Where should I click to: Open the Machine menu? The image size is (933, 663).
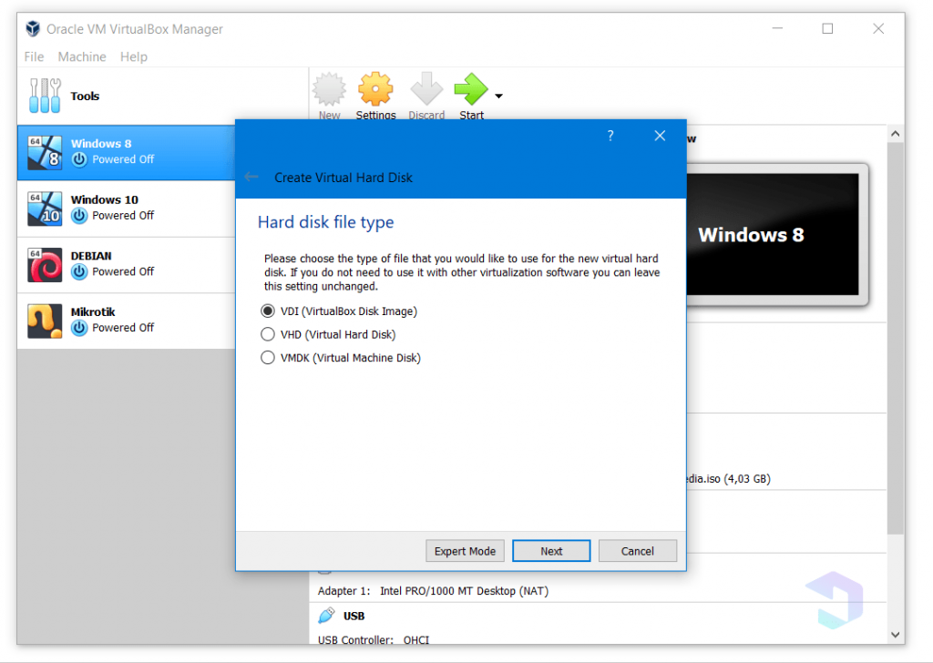82,56
